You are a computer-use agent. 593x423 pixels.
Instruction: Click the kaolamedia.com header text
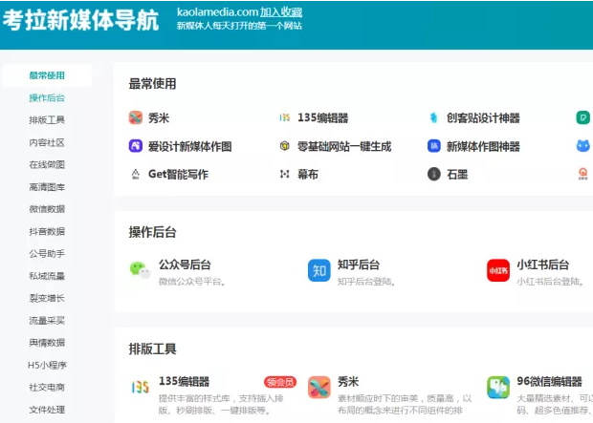click(x=217, y=12)
